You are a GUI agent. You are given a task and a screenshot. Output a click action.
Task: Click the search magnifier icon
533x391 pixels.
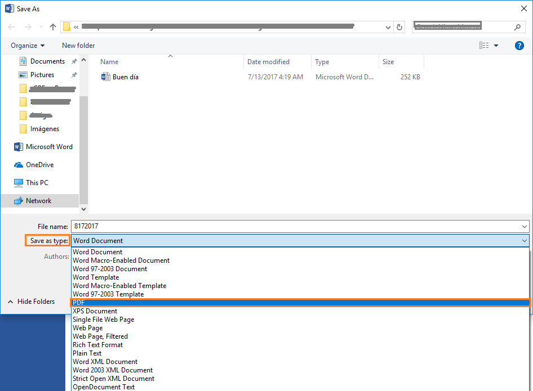(x=517, y=27)
